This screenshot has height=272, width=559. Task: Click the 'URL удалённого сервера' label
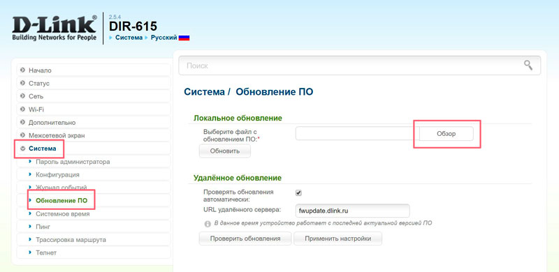tap(242, 210)
